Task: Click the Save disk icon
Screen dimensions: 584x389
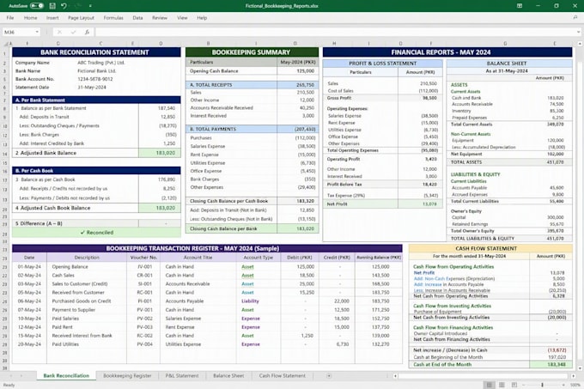Action: pyautogui.click(x=52, y=6)
